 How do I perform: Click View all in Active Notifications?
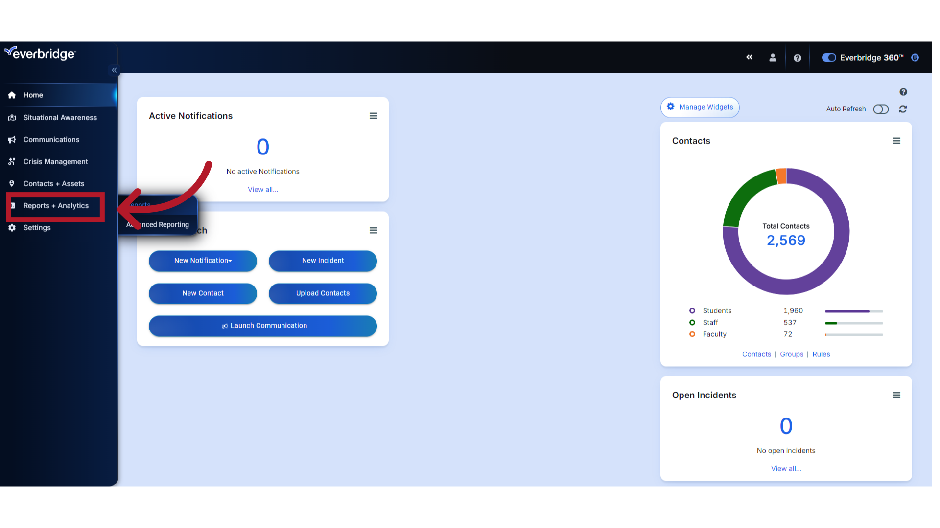coord(262,189)
